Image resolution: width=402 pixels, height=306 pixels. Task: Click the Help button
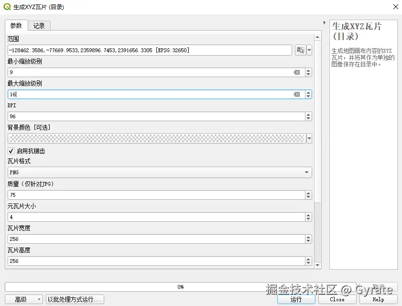click(x=379, y=300)
